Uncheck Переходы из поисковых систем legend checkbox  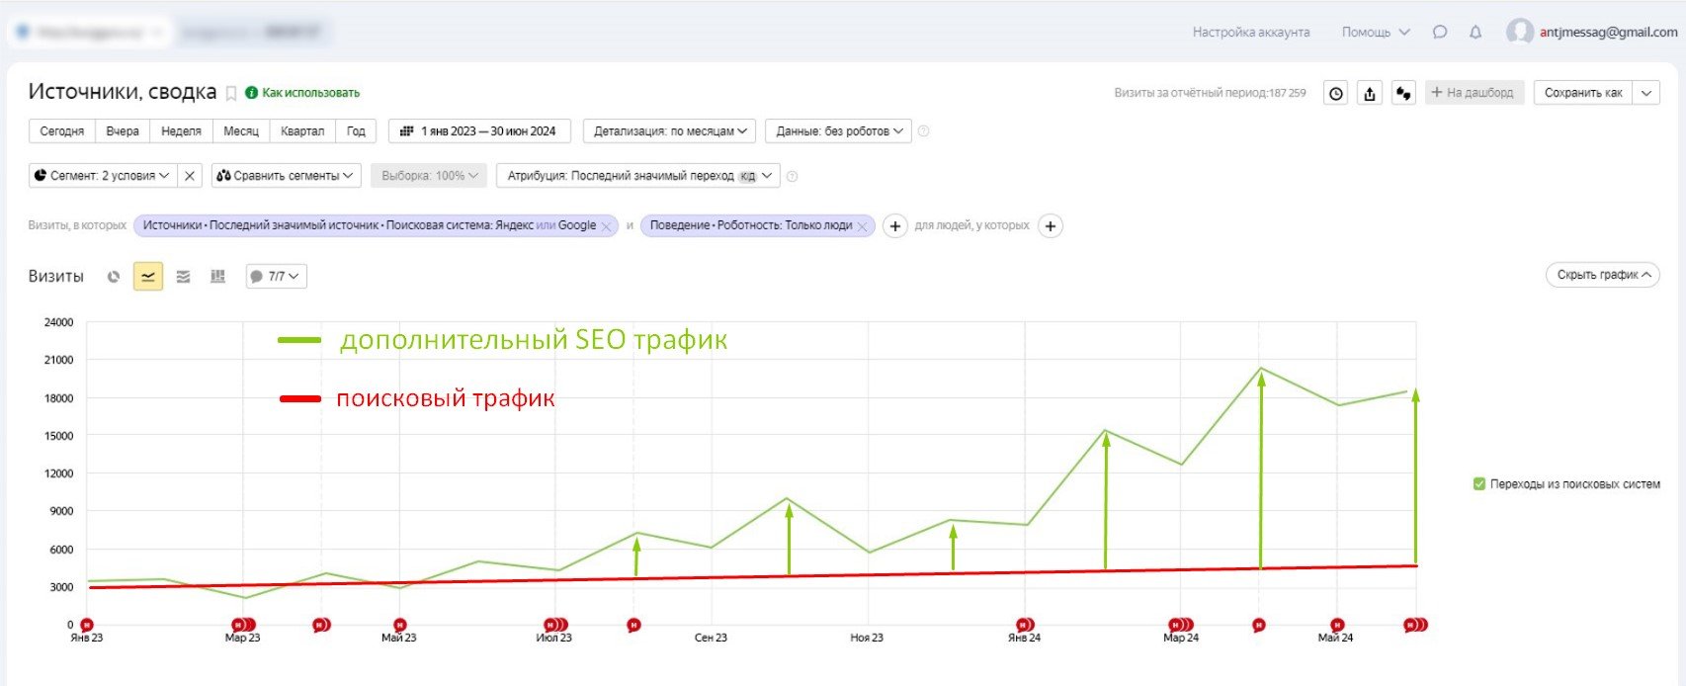1479,484
